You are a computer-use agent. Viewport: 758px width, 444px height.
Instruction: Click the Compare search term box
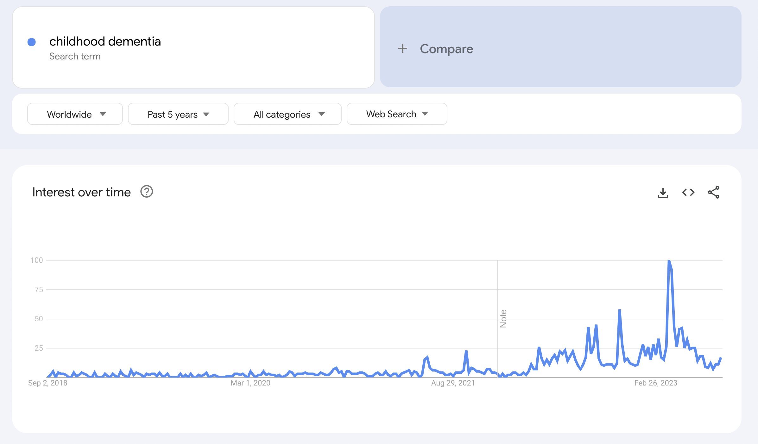560,47
